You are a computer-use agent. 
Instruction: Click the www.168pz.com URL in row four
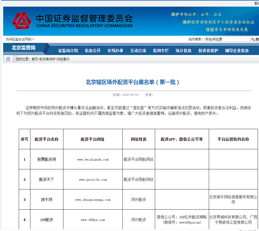point(93,220)
